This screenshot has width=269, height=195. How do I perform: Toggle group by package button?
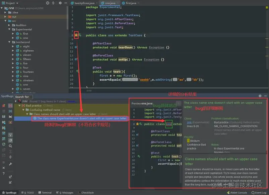pyautogui.click(x=10, y=117)
